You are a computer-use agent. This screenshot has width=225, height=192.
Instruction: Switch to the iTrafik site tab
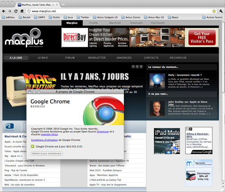click(93, 23)
